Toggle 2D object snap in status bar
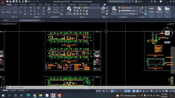The width and height of the screenshot is (175, 98). click(129, 91)
